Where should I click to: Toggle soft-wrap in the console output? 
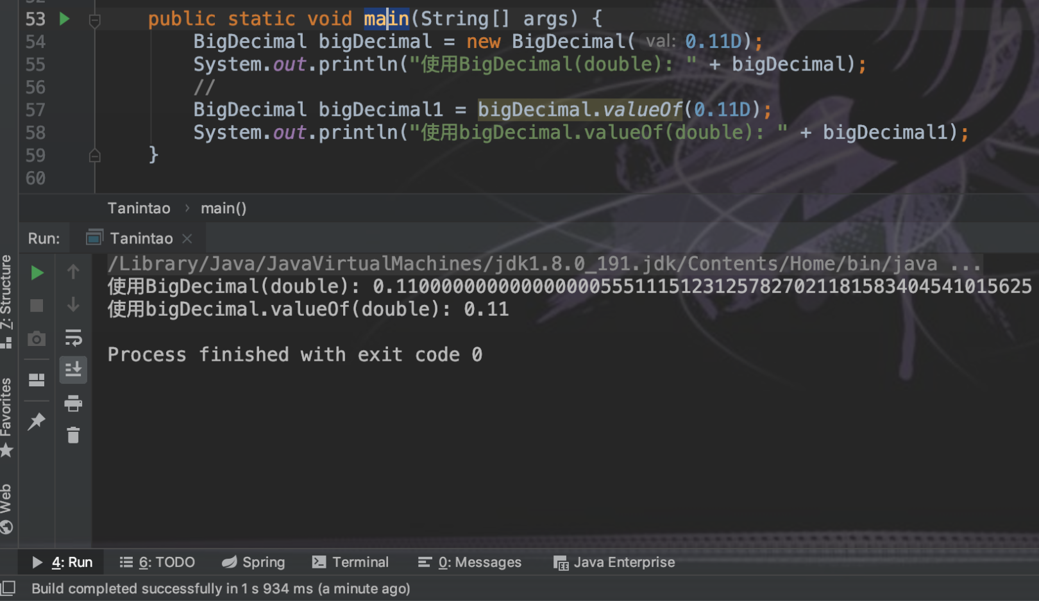pyautogui.click(x=73, y=338)
